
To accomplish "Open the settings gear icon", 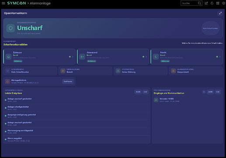I will (x=223, y=3).
